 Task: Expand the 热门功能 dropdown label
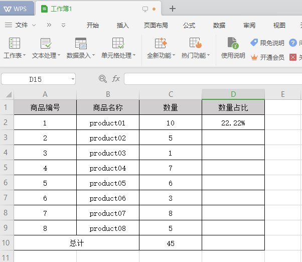coord(196,56)
